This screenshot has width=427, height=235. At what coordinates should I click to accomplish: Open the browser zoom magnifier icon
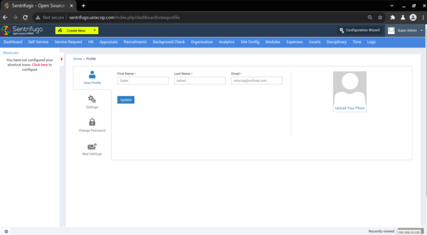click(370, 18)
